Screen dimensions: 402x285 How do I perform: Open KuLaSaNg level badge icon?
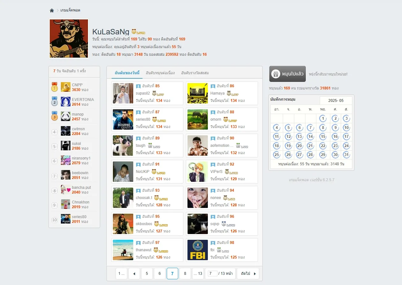pyautogui.click(x=138, y=32)
